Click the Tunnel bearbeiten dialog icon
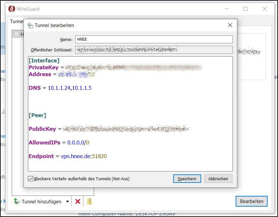Viewport: 278px width, 217px height. click(x=30, y=25)
